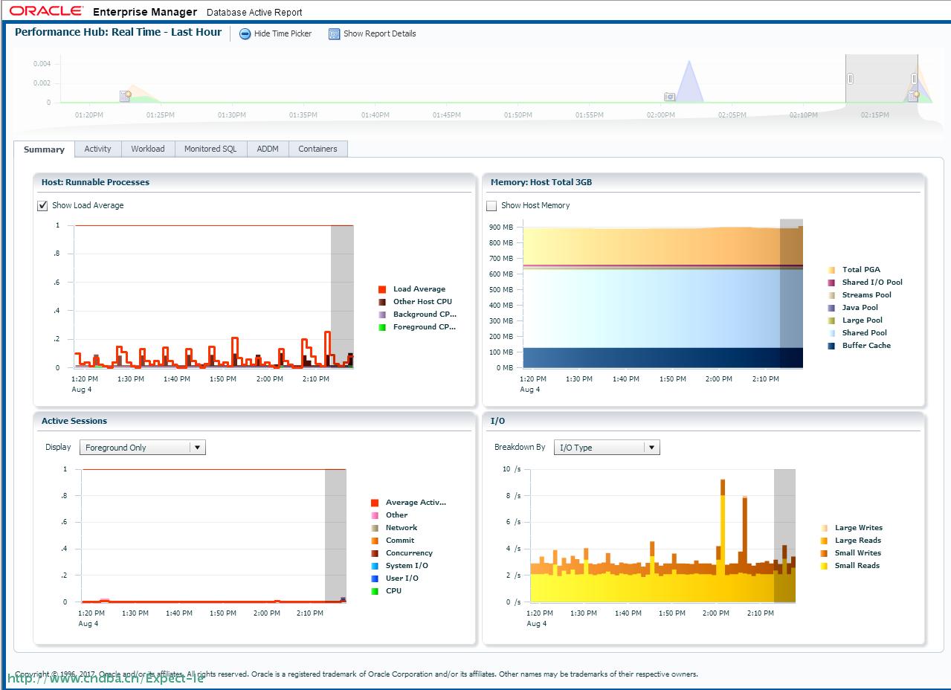Click the Small Reads legend swatch

[824, 566]
